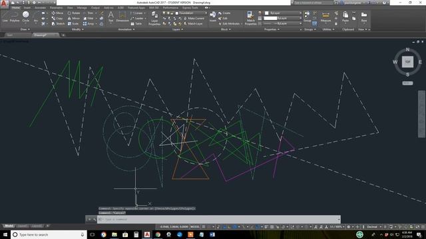426x239 pixels.
Task: Toggle grid display in status bar
Action: tap(204, 227)
